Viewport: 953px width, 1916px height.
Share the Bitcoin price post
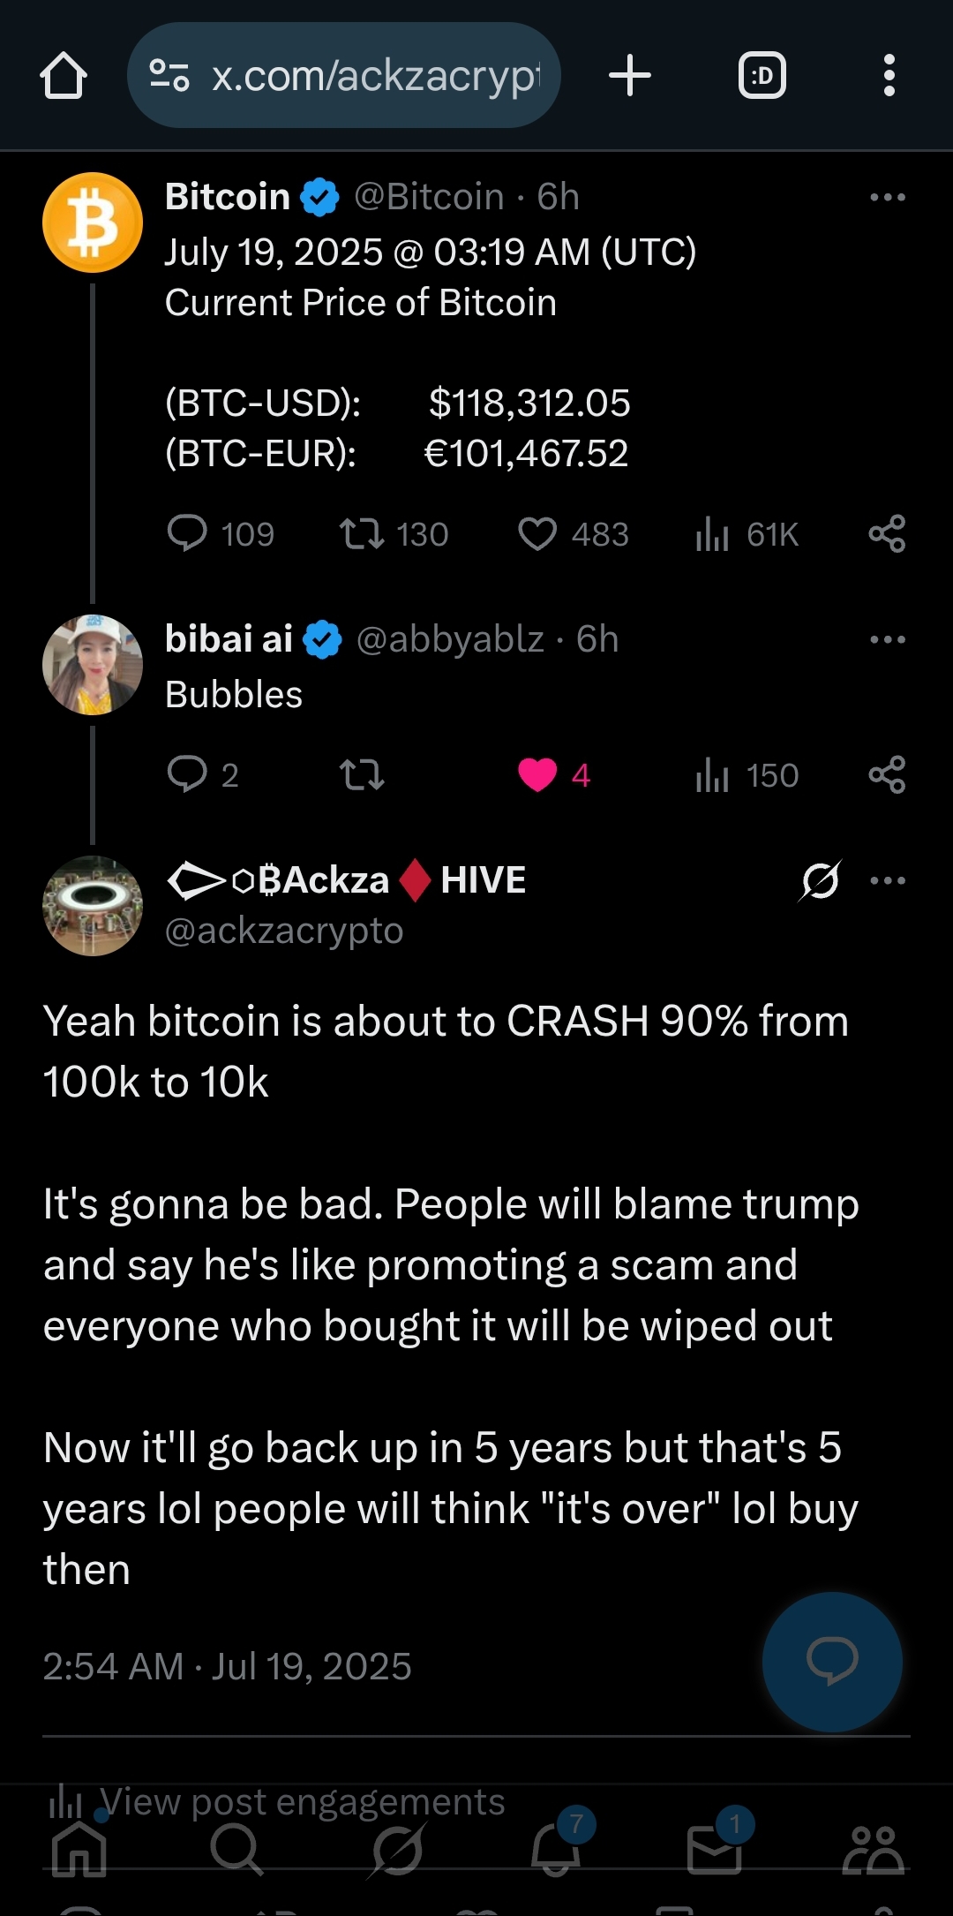887,534
